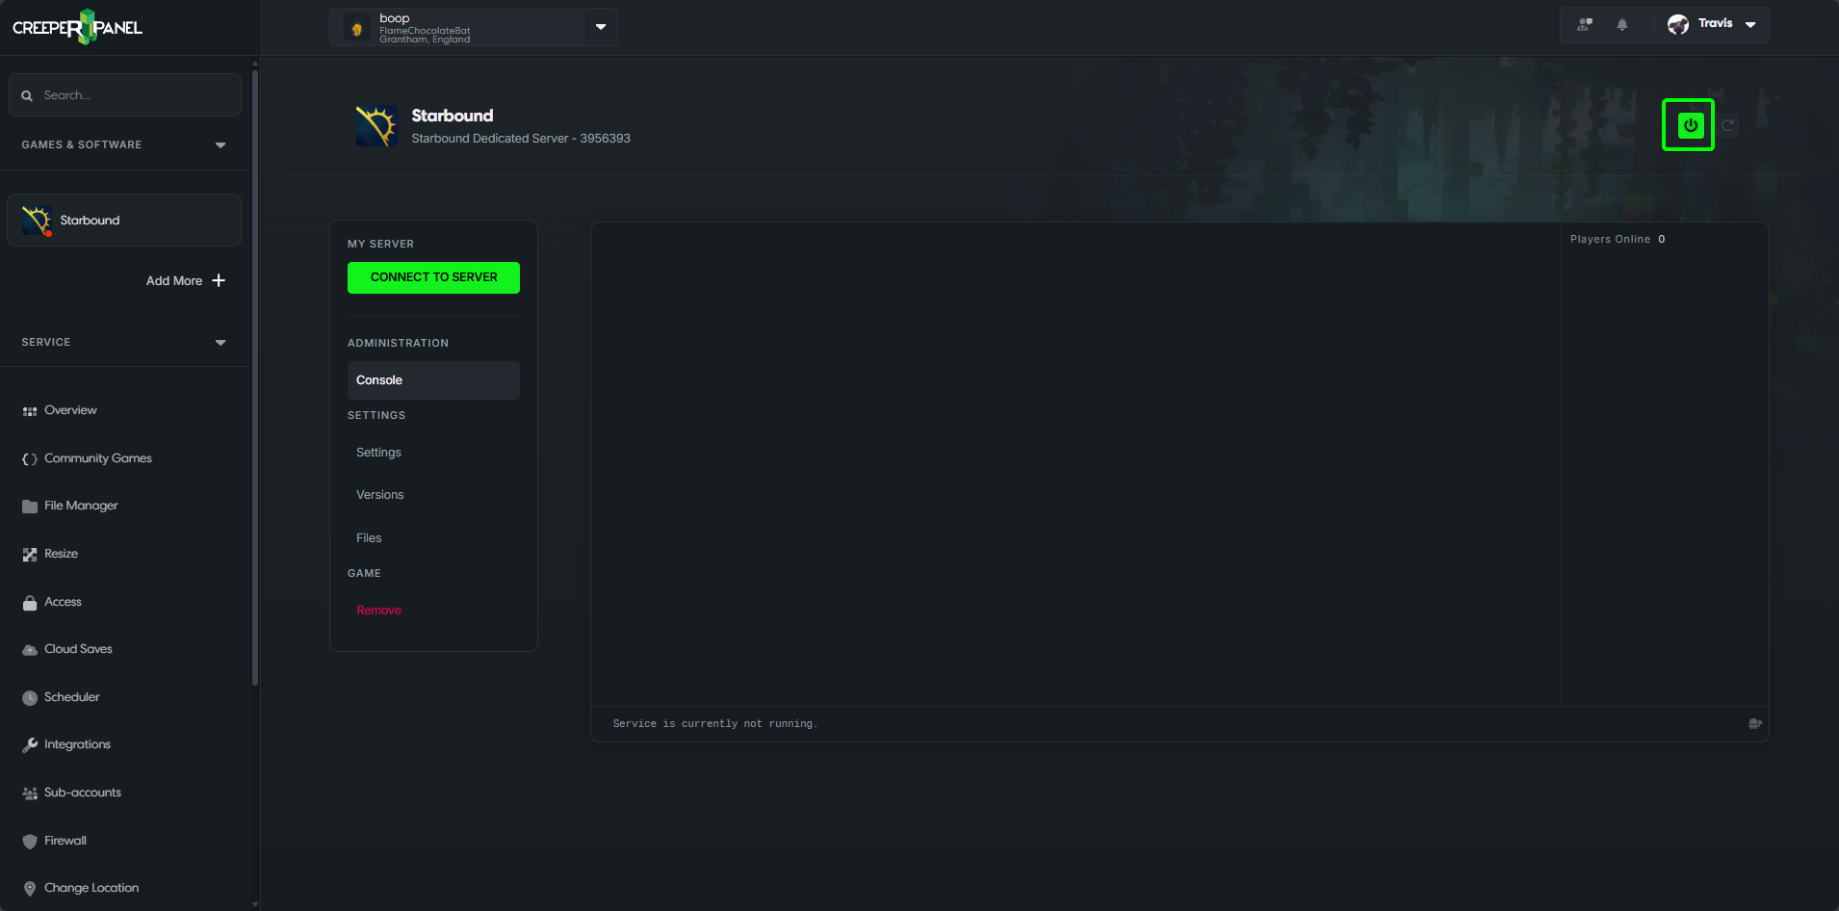Click the sidebar vertical scrollbar
Viewport: 1839px width, 911px height.
coord(255,376)
